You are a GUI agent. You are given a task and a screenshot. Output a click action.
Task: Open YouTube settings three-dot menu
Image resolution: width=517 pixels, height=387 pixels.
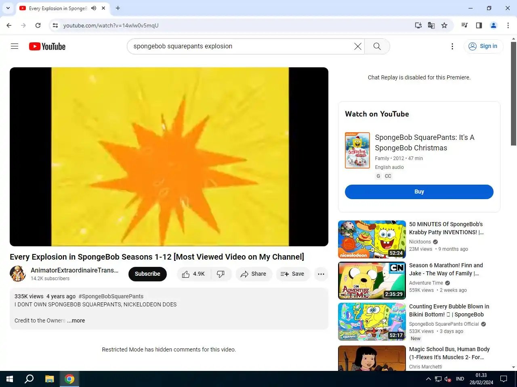[x=452, y=46]
